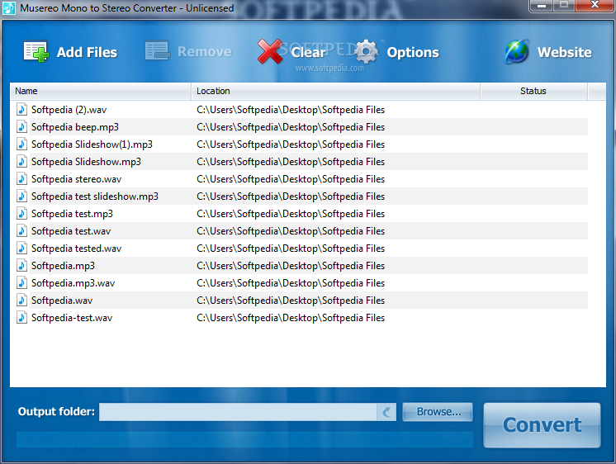Click the file icon of Softpedia Slideshow(1).mp3
Viewport: 616px width, 464px height.
(21, 144)
